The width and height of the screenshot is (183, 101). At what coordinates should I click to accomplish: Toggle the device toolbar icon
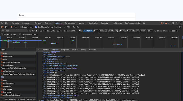[6, 23]
